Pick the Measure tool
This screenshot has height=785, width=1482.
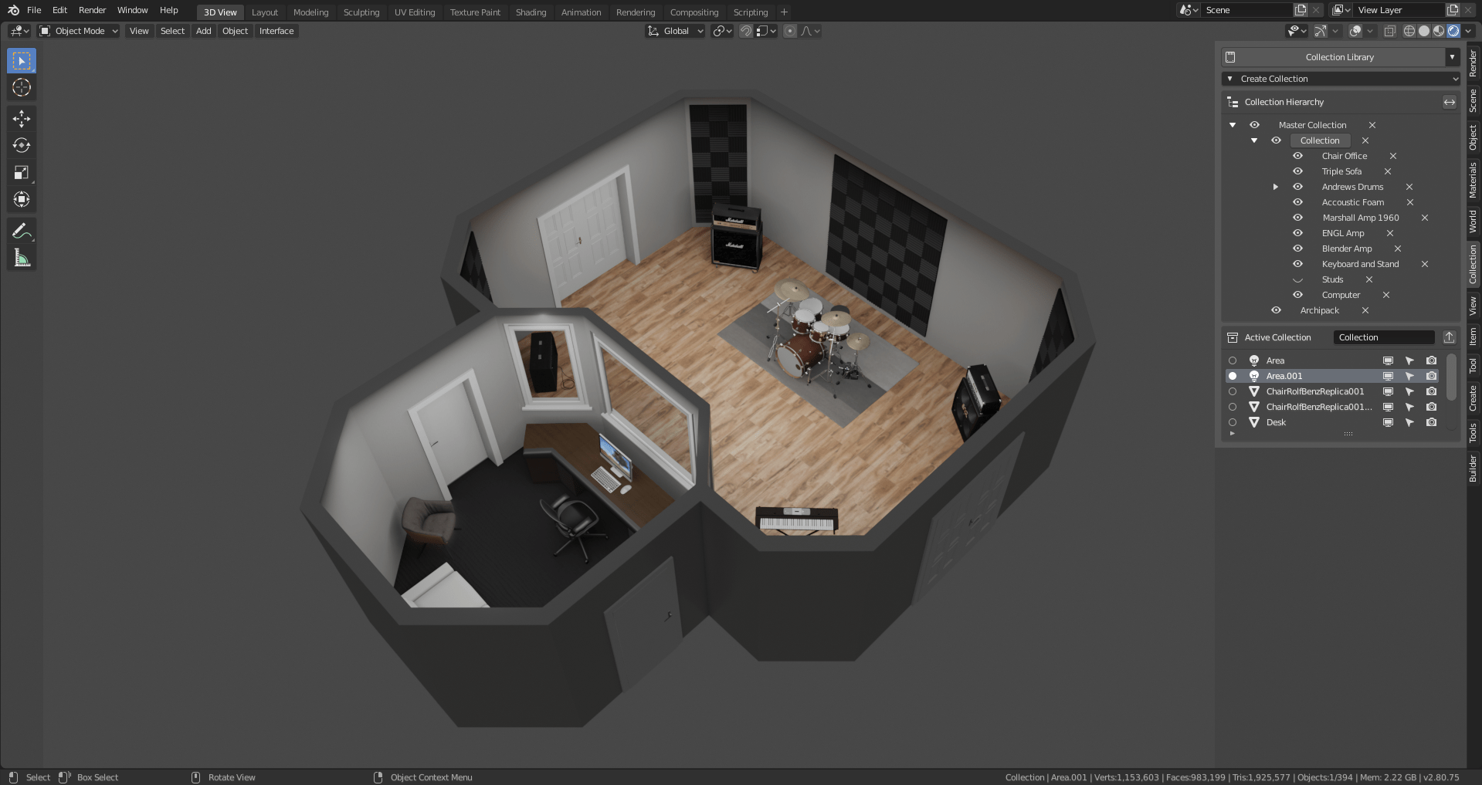tap(21, 256)
